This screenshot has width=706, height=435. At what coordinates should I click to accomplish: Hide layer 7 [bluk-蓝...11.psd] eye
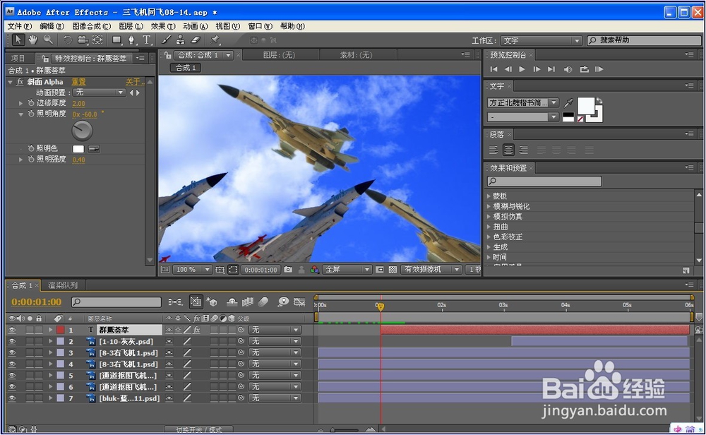point(12,398)
